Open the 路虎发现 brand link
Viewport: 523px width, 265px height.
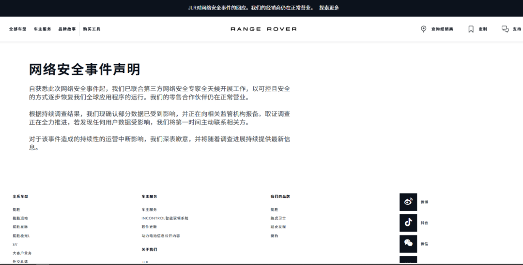click(278, 227)
